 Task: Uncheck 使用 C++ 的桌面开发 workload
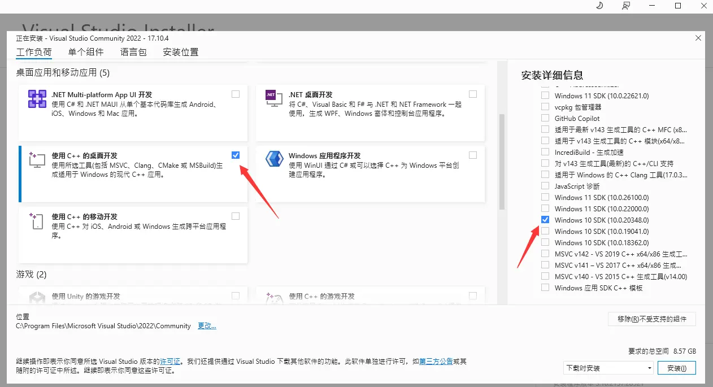236,155
